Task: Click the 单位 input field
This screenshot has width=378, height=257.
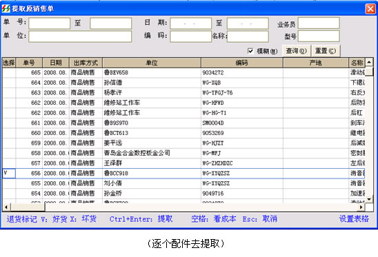Action: pos(80,37)
